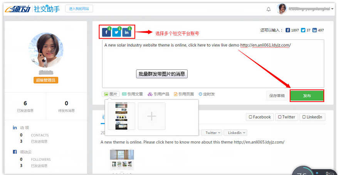Click 进入我的网站 button

(x=79, y=8)
